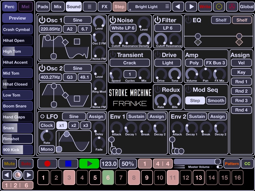Toggle Osc 1 power icon
255x191 pixels.
(42, 20)
